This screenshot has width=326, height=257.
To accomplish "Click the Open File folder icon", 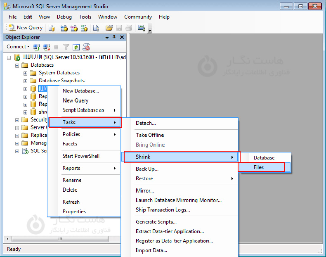I will click(109, 28).
